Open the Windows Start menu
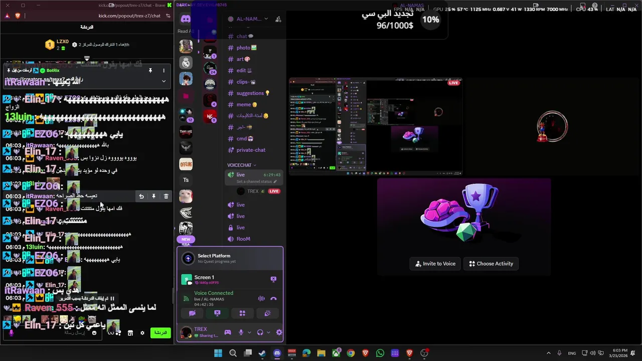Viewport: 642px width, 361px height. (x=218, y=353)
